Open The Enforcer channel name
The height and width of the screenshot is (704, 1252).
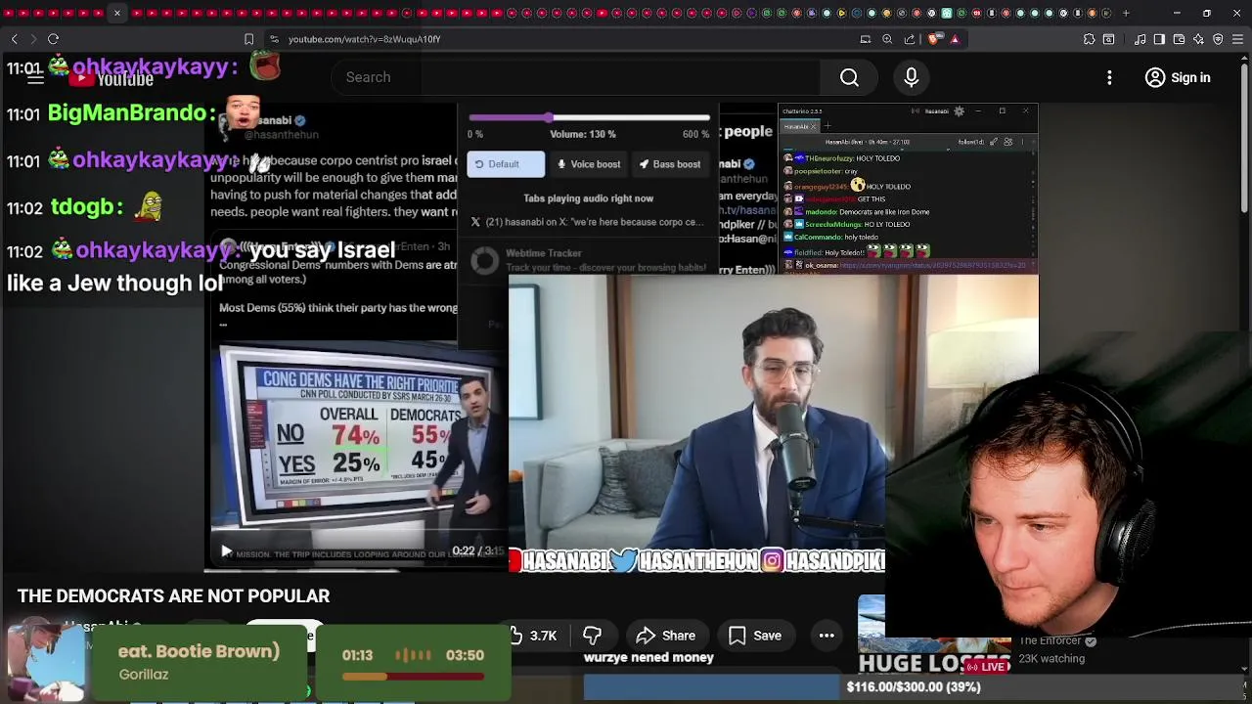(1051, 640)
